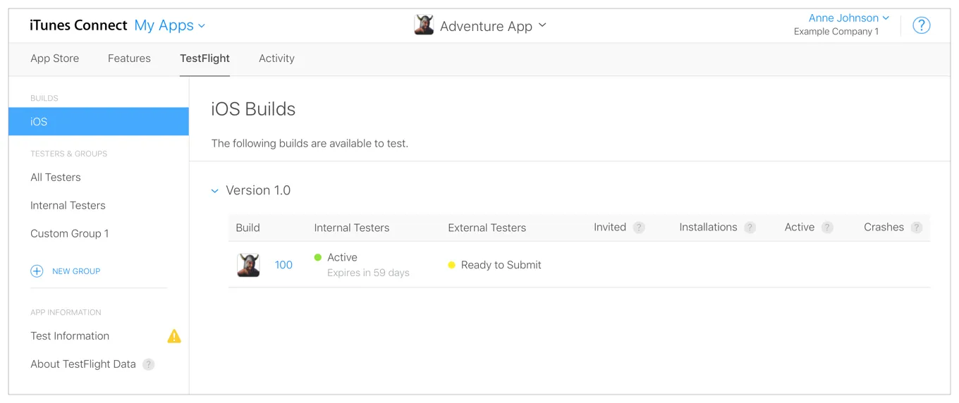Click the Test Information warning icon

point(174,336)
